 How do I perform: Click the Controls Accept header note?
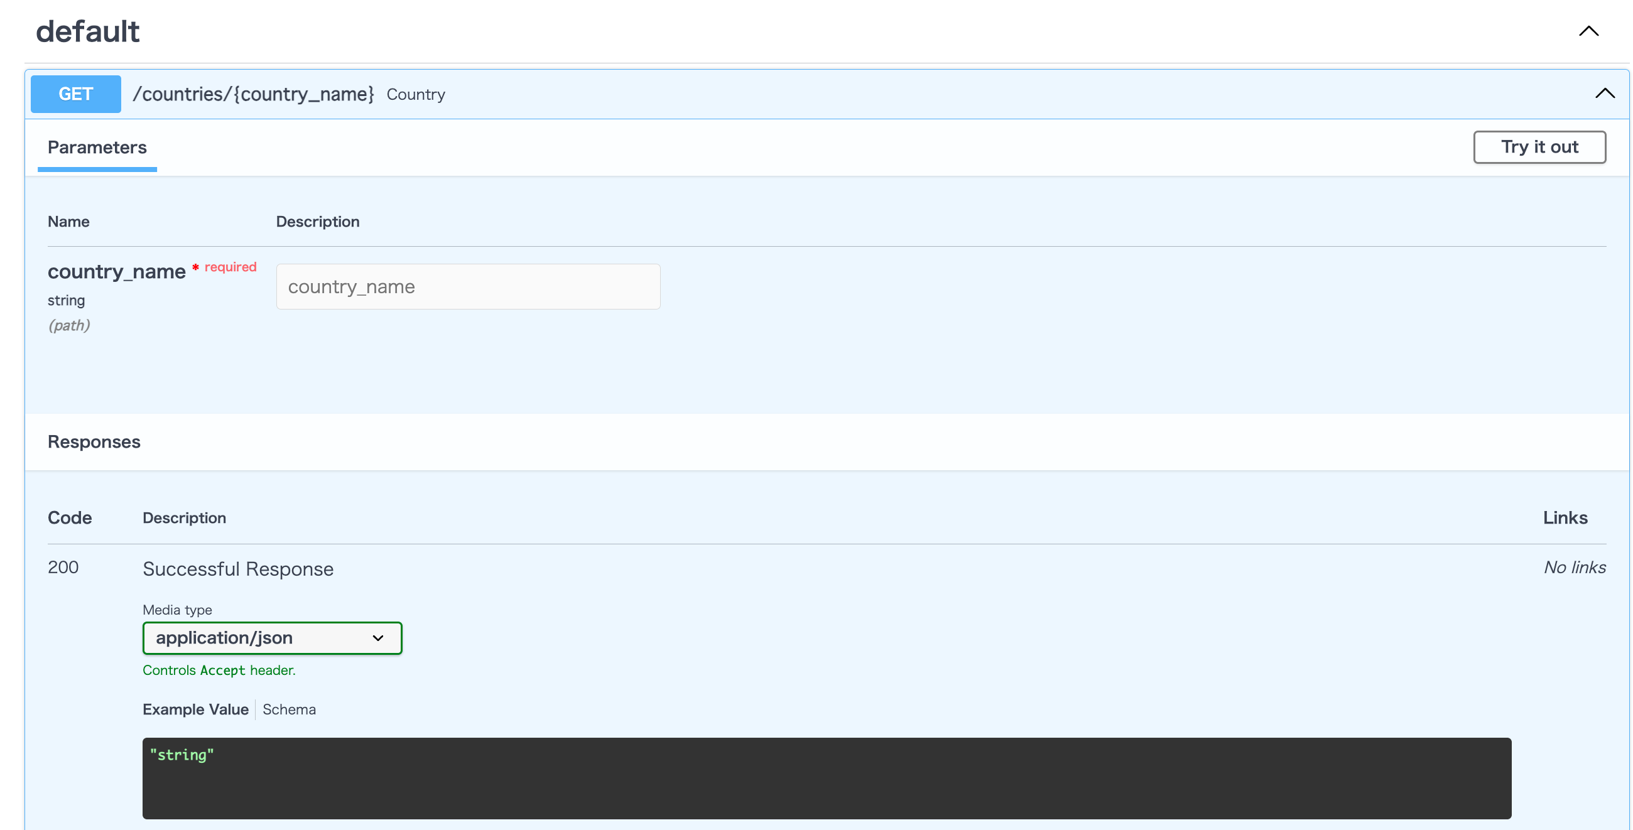pos(219,670)
